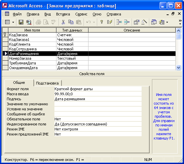Click the Spelling check icon
The image size is (184, 164).
(54, 22)
